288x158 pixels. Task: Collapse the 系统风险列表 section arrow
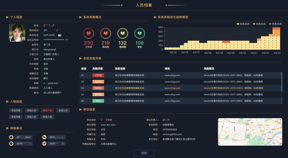(x=81, y=58)
